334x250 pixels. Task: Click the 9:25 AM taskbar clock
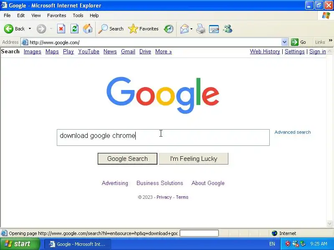click(x=319, y=244)
